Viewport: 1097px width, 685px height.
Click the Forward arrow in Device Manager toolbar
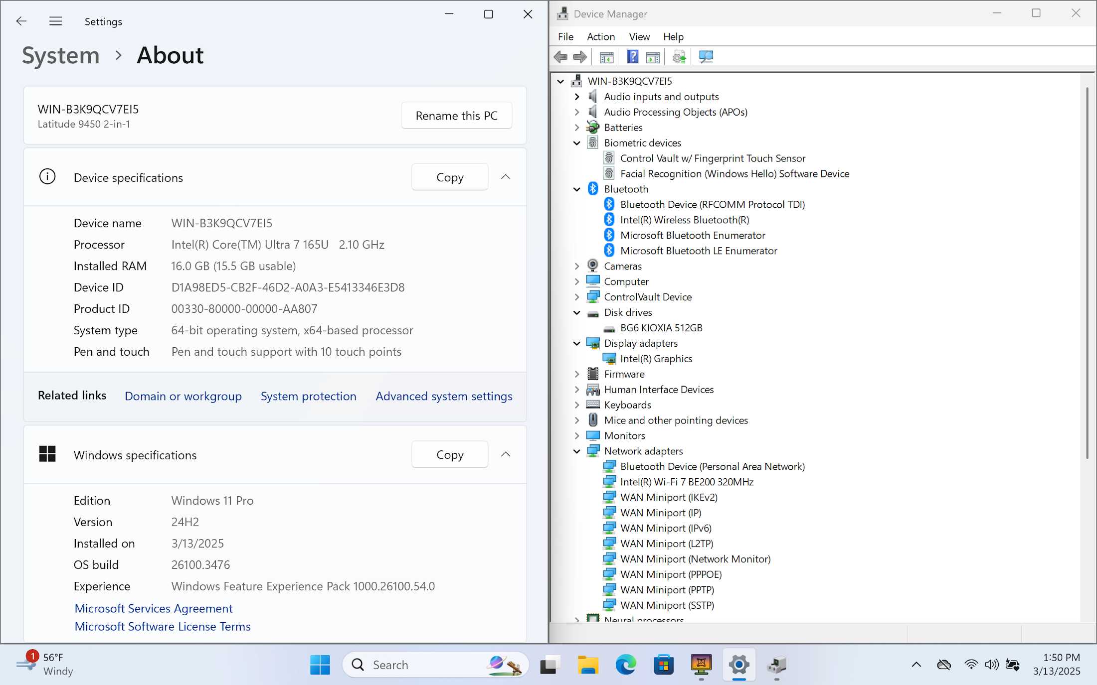click(x=580, y=57)
